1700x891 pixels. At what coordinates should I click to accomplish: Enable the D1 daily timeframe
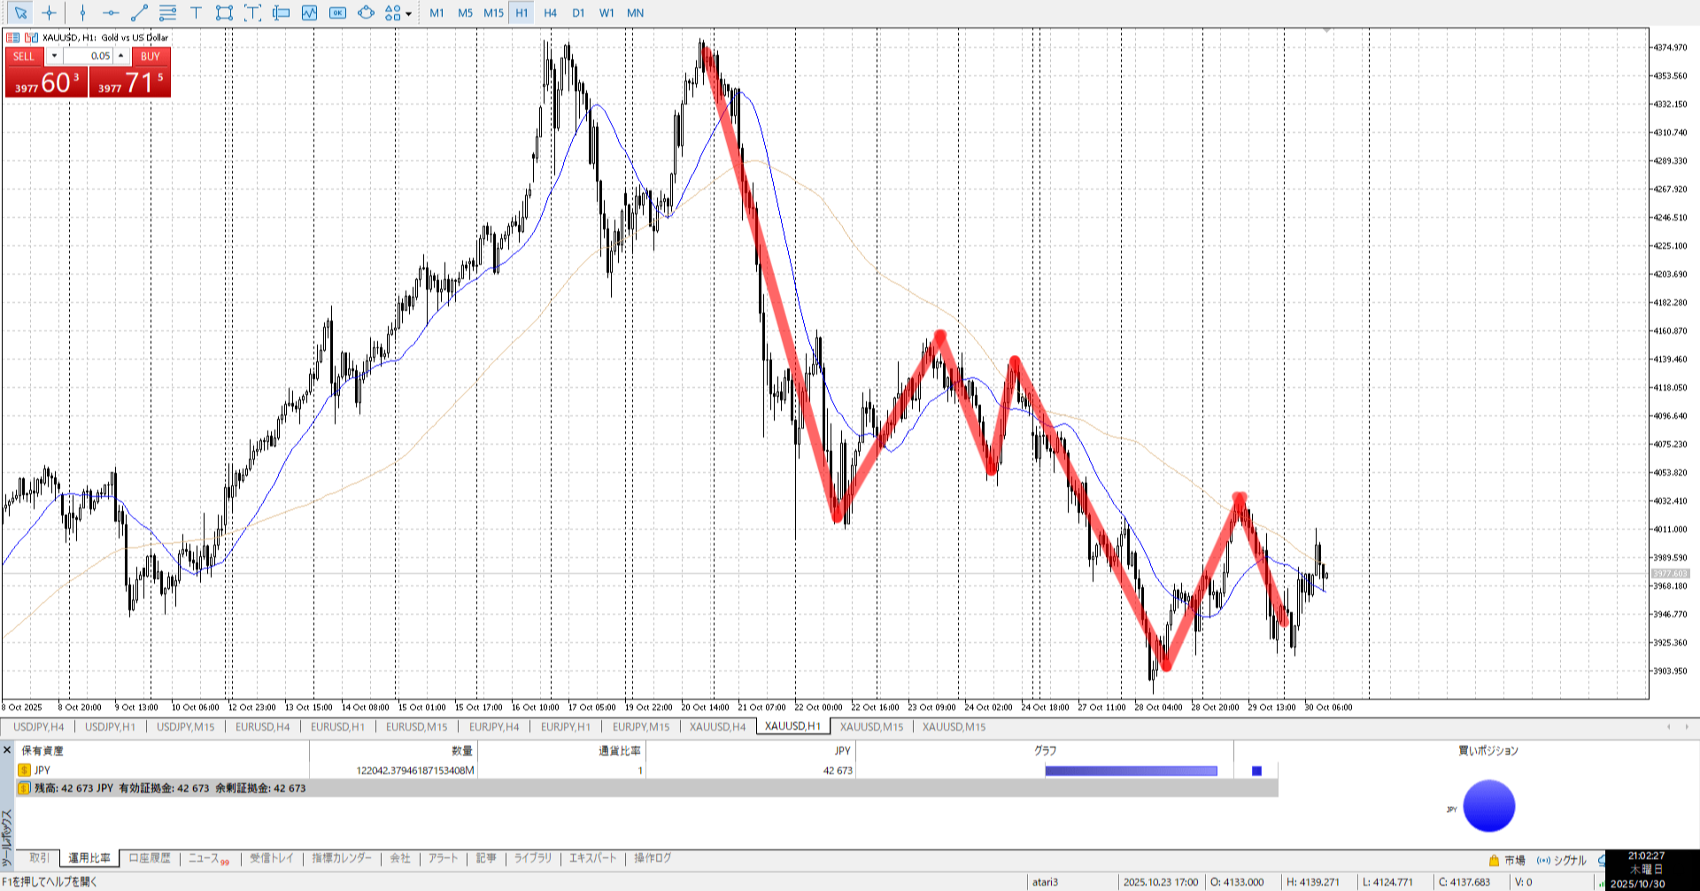coord(578,13)
